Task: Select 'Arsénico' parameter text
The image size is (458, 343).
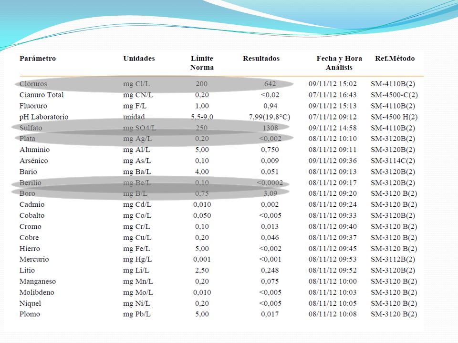Action: 33,161
